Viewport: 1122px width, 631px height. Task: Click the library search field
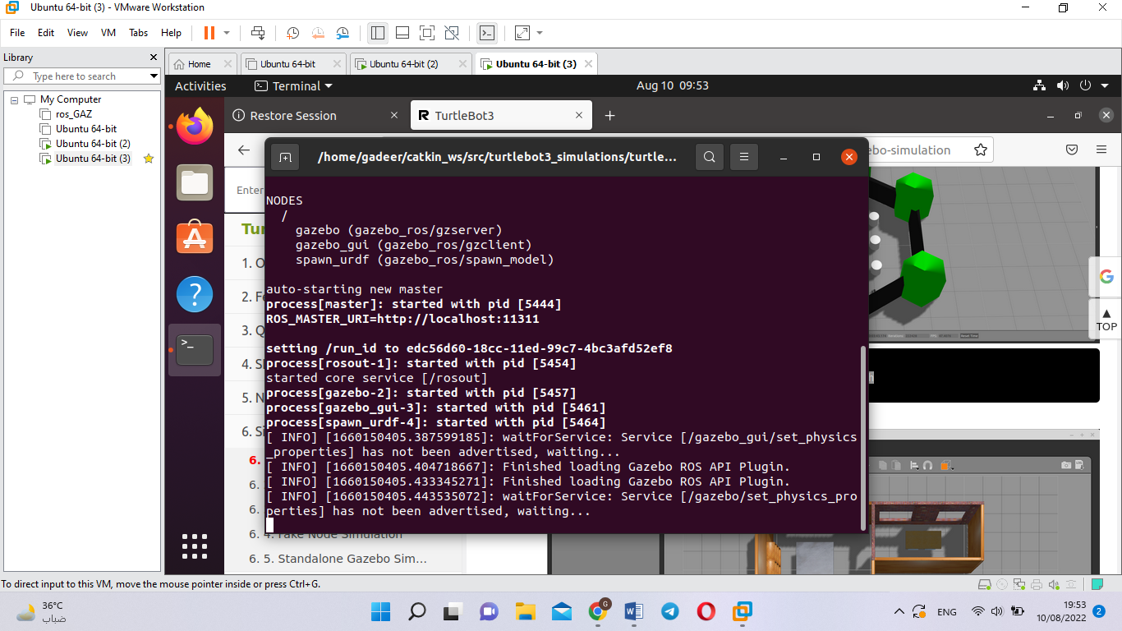(82, 76)
